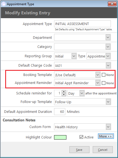This screenshot has height=158, width=118.
Task: Increase the schedule reminder value with up arrow
Action: pyautogui.click(x=64, y=92)
